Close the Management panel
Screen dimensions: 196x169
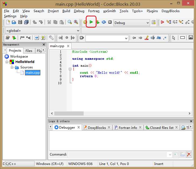click(44, 44)
